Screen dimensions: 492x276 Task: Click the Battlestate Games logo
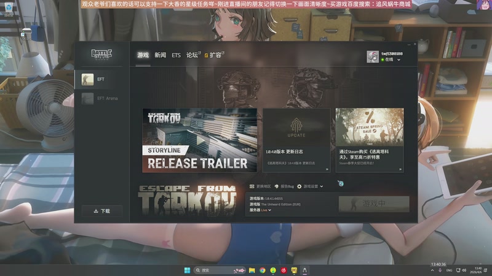coord(101,54)
